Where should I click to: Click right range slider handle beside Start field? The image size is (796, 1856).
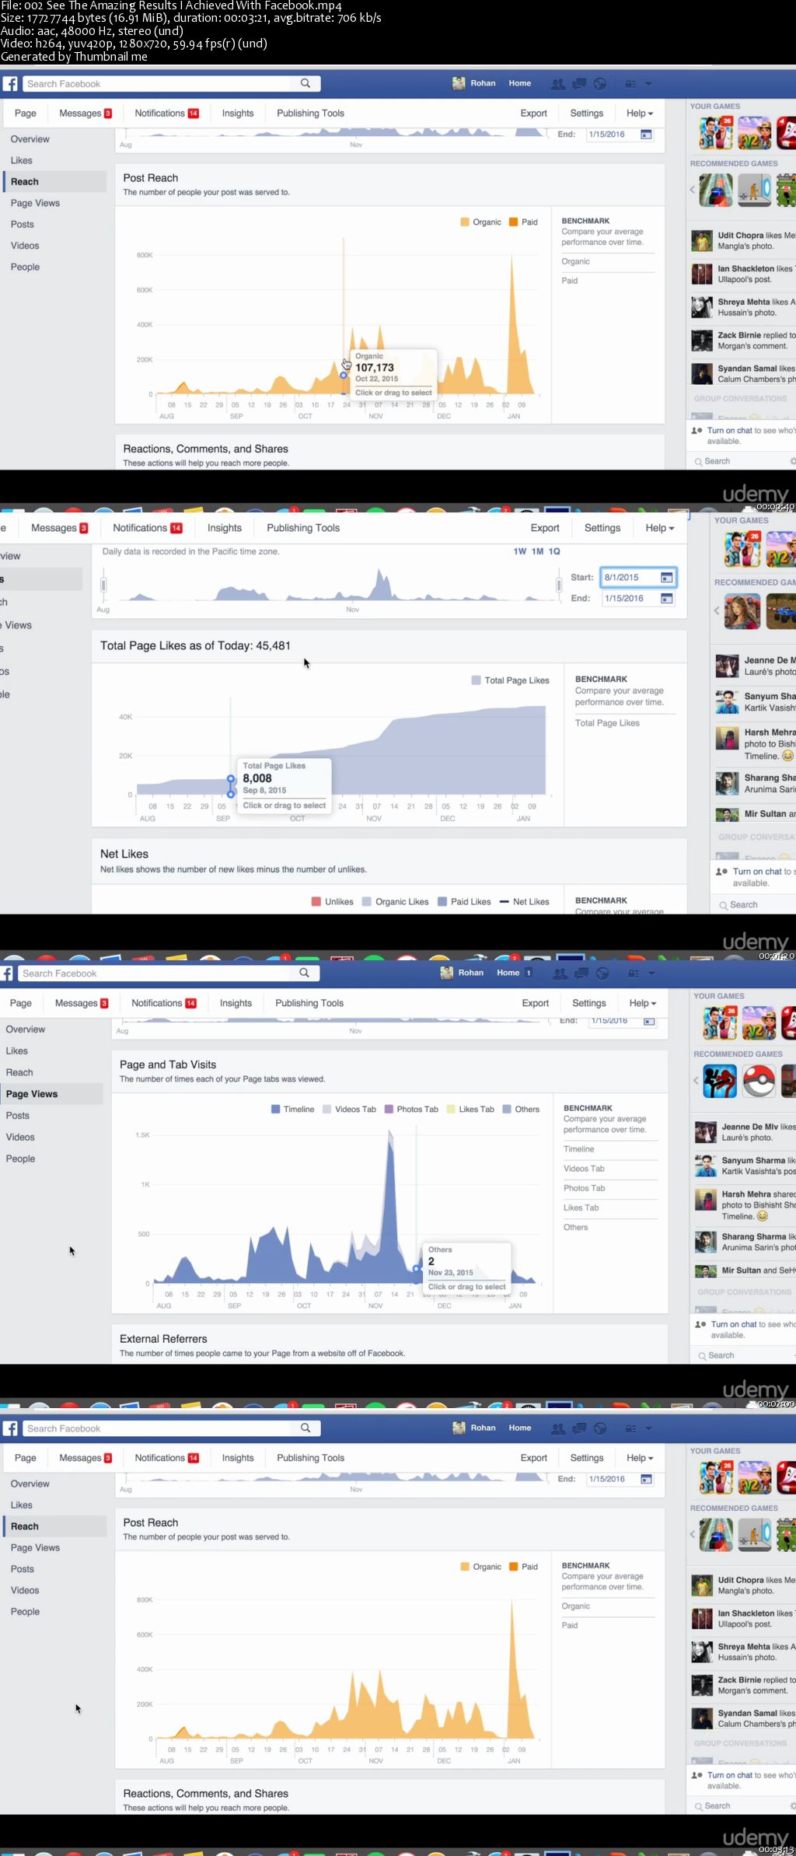pos(558,585)
